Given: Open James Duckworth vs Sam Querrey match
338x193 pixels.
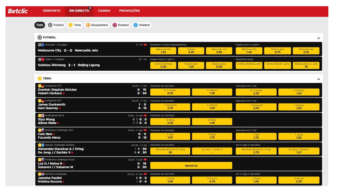Looking at the screenshot, I should coord(51,106).
